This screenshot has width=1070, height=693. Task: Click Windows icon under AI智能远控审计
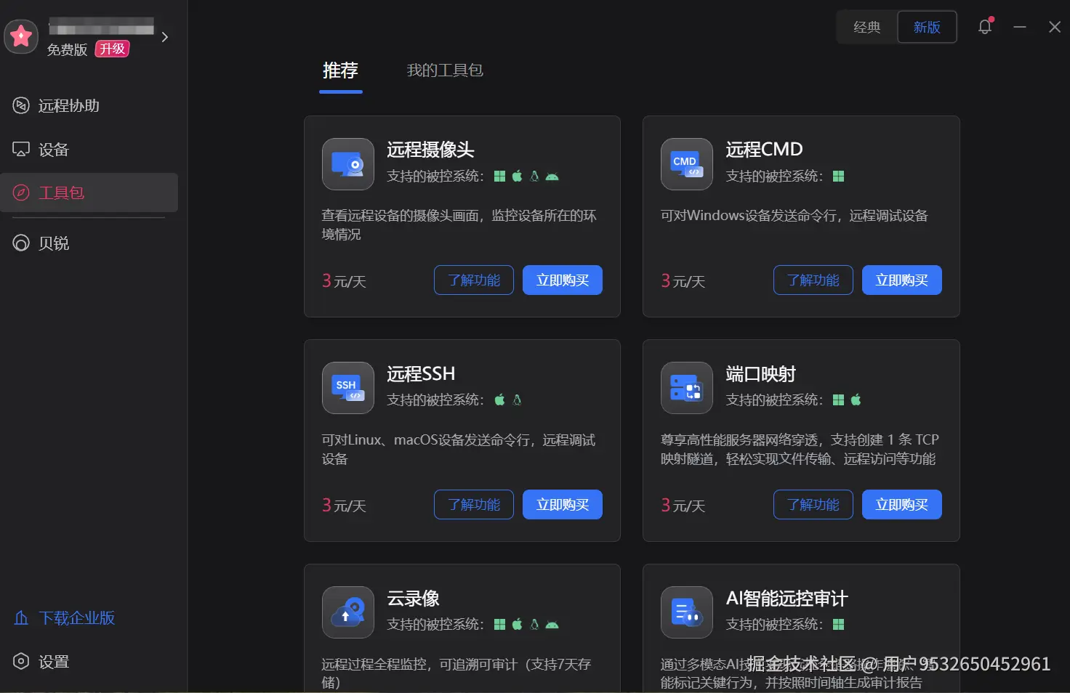pos(838,625)
